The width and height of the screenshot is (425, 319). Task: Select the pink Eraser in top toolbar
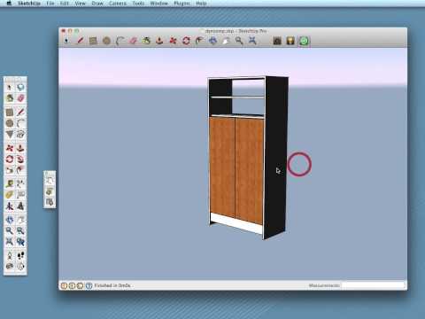(133, 41)
